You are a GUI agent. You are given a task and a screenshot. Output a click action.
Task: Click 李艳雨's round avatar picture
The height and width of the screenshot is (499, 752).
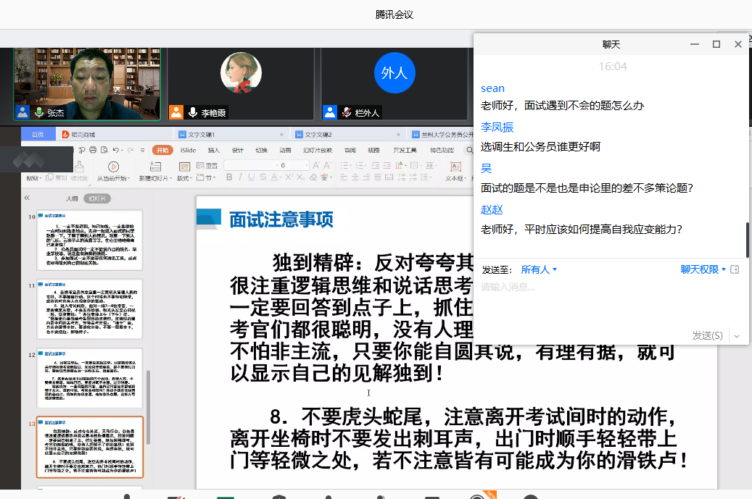coord(241,73)
